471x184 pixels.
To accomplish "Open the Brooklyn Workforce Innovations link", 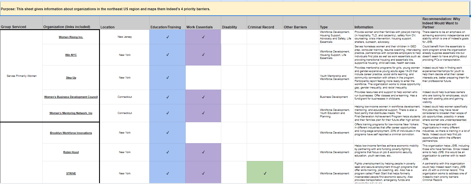I will pyautogui.click(x=71, y=133).
